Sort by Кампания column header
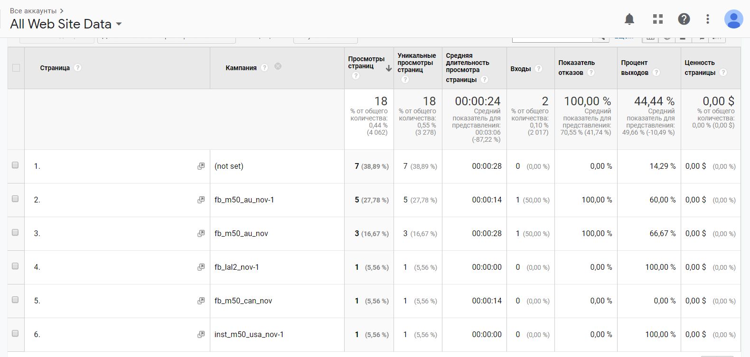The height and width of the screenshot is (357, 750). click(241, 68)
